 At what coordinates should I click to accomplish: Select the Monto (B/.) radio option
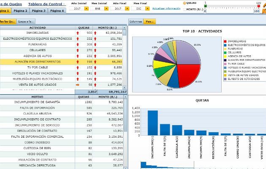pos(185,9)
